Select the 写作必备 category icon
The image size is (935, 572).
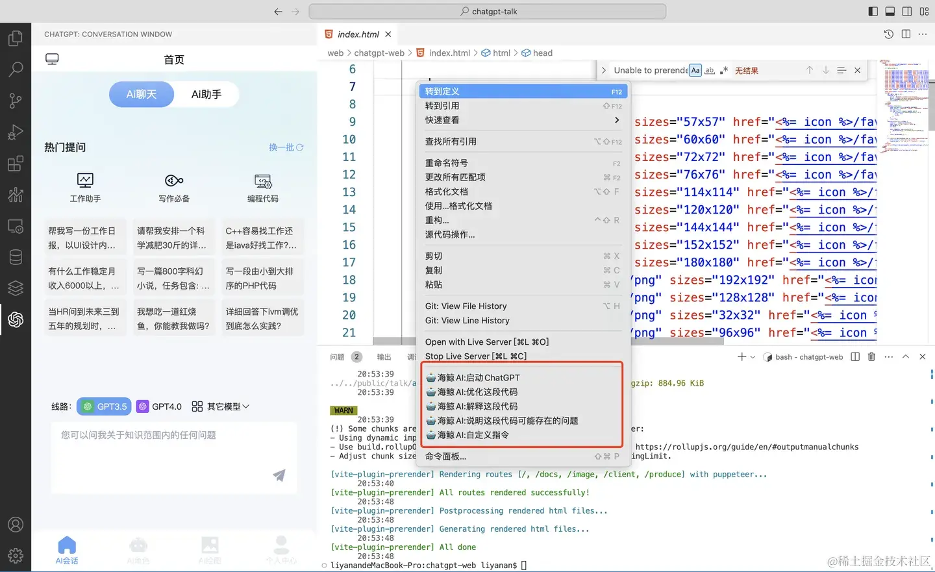coord(174,180)
